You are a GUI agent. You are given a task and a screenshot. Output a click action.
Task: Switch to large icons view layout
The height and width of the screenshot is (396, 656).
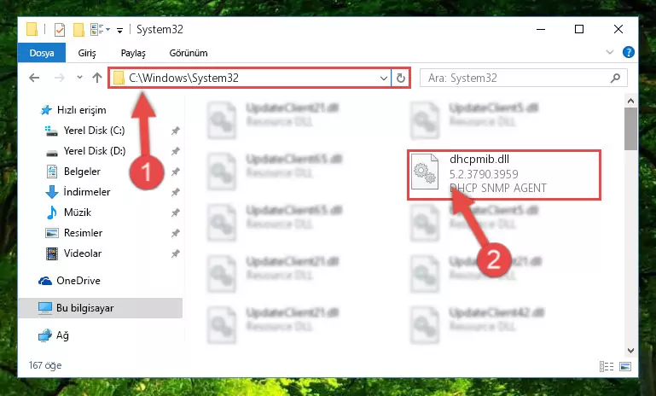point(625,367)
